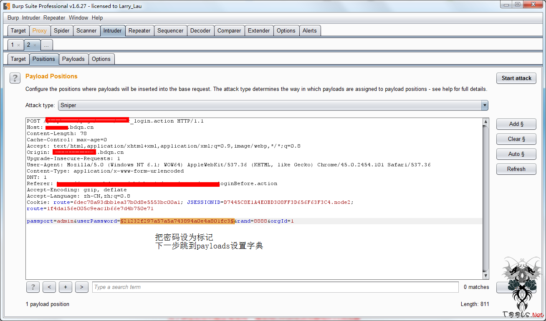Switch to the main Repeater tab
The width and height of the screenshot is (546, 321).
click(139, 30)
